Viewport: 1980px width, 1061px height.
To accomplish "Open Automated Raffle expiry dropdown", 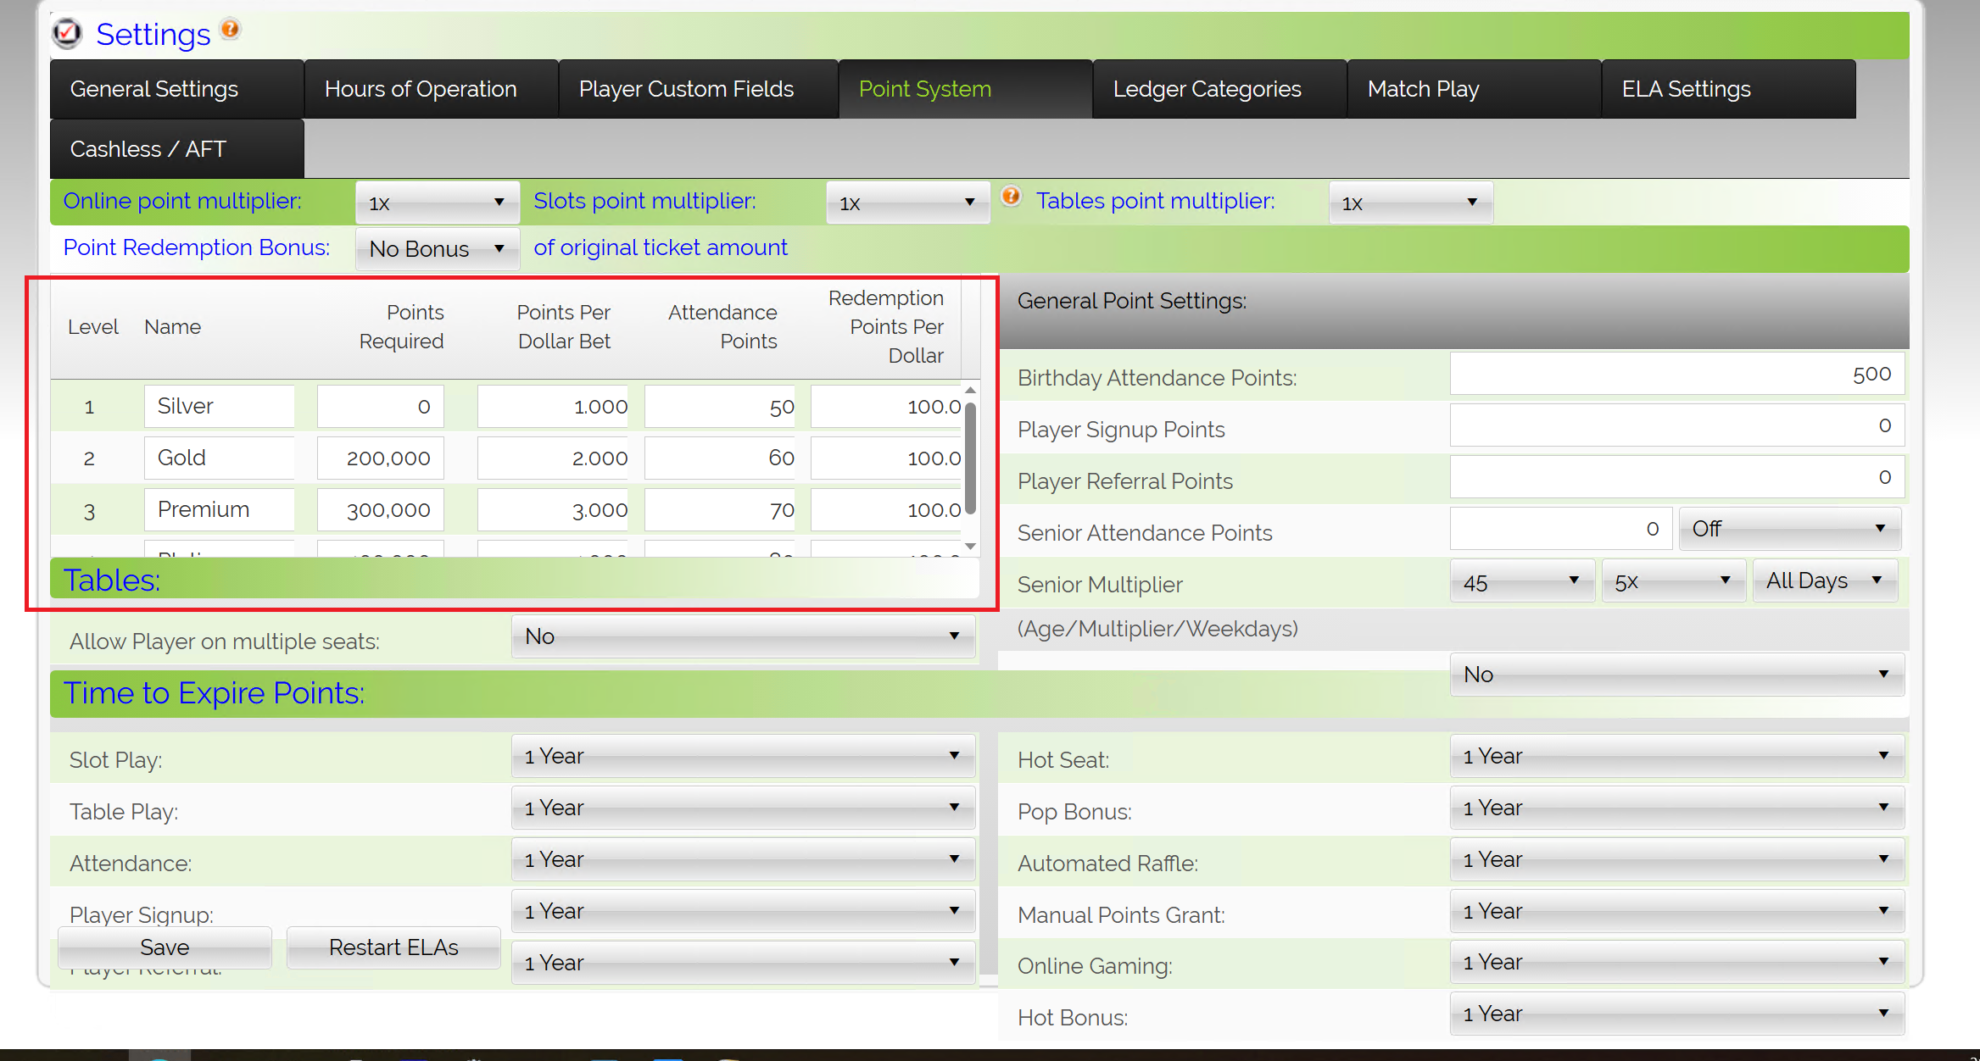I will 1677,859.
